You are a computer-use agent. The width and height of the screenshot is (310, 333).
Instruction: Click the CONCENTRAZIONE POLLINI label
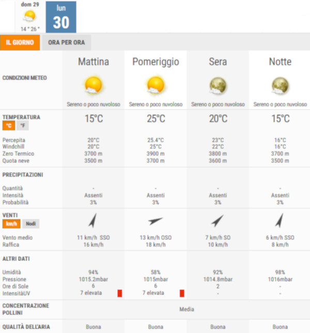[x=26, y=309]
